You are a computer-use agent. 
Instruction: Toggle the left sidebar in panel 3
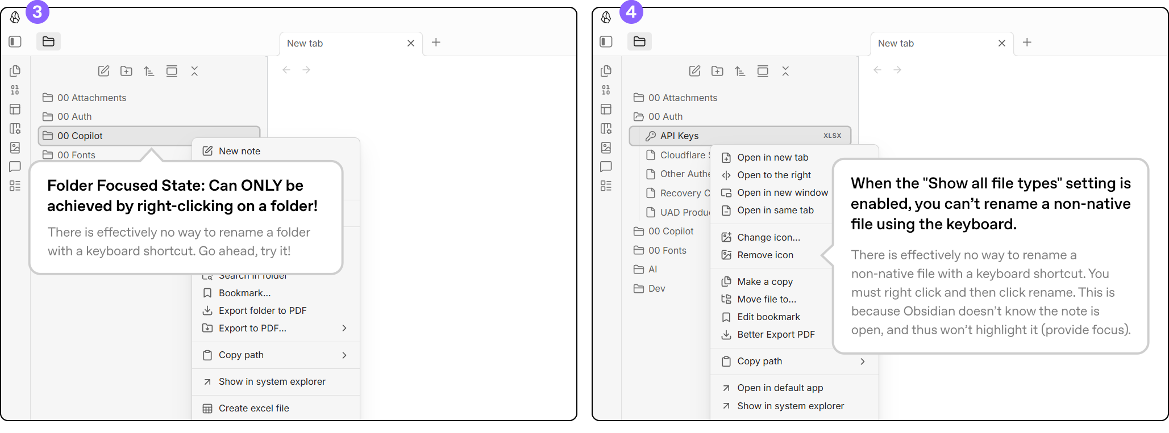15,41
